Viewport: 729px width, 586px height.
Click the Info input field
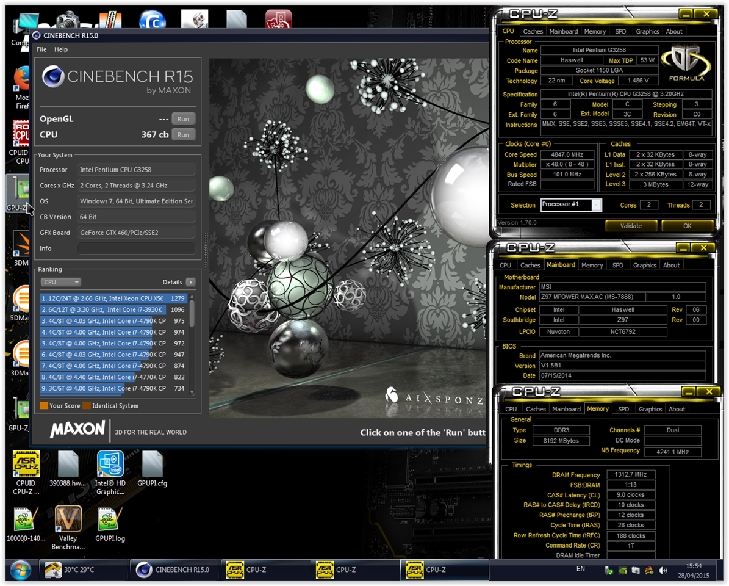136,248
